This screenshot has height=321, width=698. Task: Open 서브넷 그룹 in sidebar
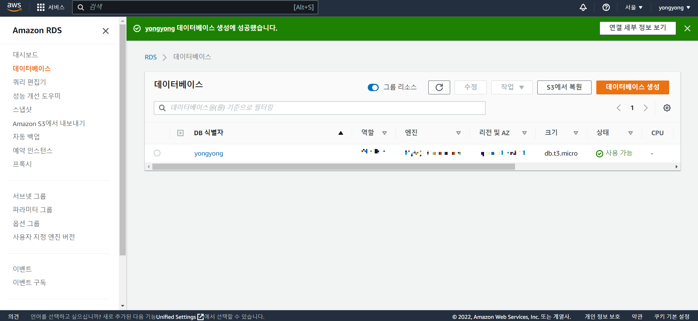point(30,196)
